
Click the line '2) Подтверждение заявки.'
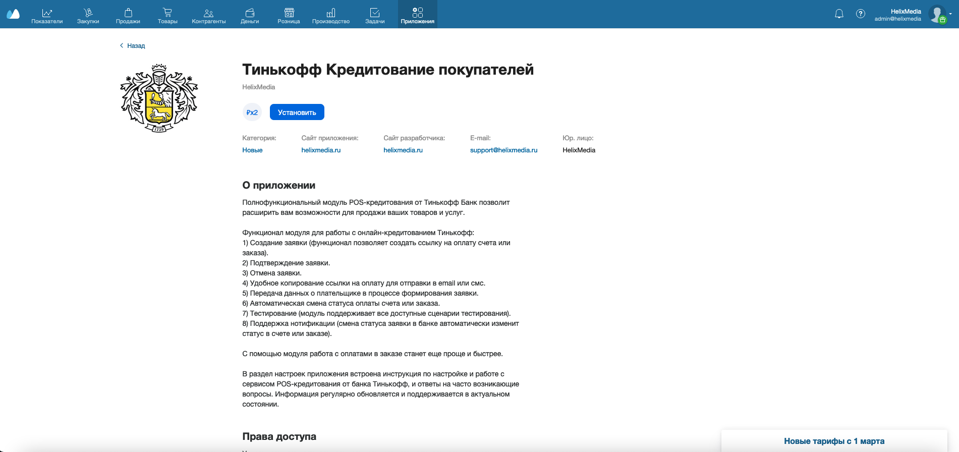point(286,263)
